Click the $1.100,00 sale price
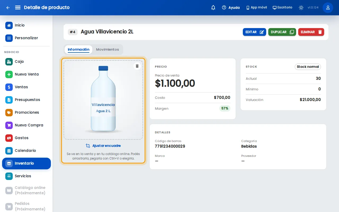The image size is (339, 212). (175, 83)
